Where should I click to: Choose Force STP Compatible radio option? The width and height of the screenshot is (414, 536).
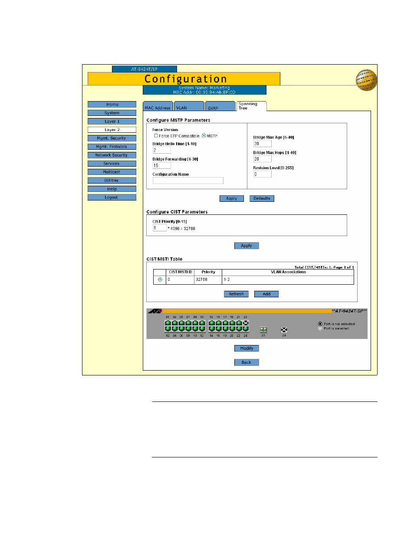coord(156,136)
